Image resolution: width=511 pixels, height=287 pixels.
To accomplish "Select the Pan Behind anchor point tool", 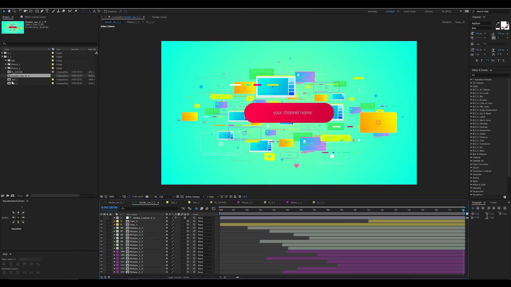I will pyautogui.click(x=31, y=11).
